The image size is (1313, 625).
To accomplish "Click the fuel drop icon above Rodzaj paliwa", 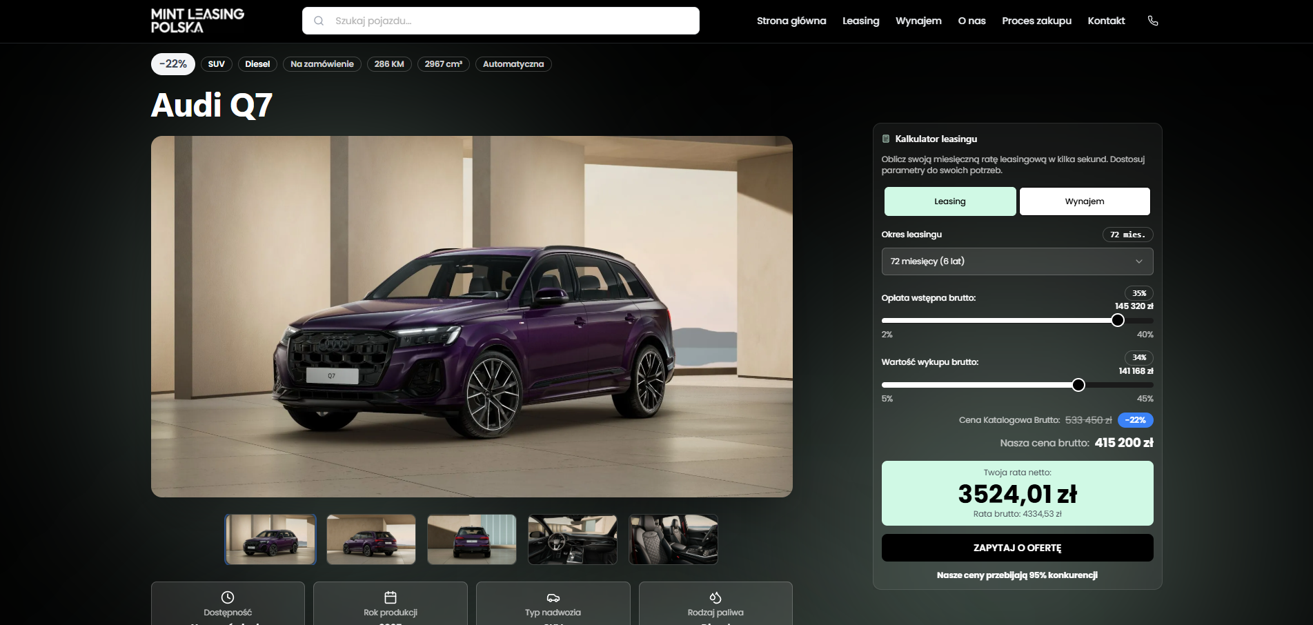I will [715, 597].
